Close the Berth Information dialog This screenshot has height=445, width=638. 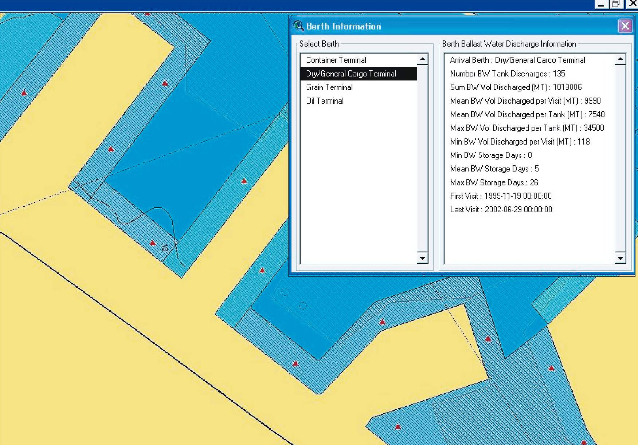tap(625, 26)
